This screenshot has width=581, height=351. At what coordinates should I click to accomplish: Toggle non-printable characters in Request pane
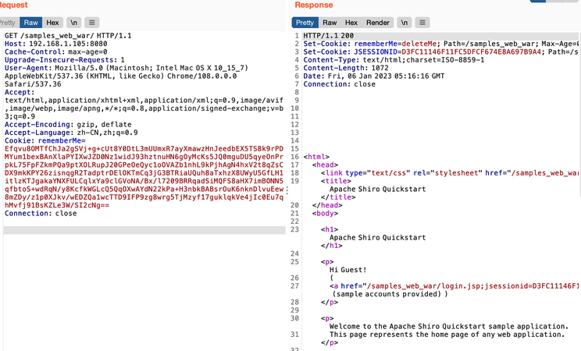[x=73, y=23]
